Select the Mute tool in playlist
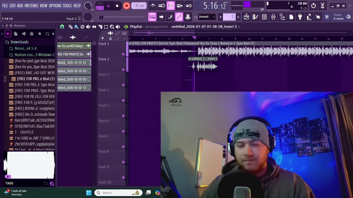This screenshot has height=198, width=353. (x=88, y=27)
